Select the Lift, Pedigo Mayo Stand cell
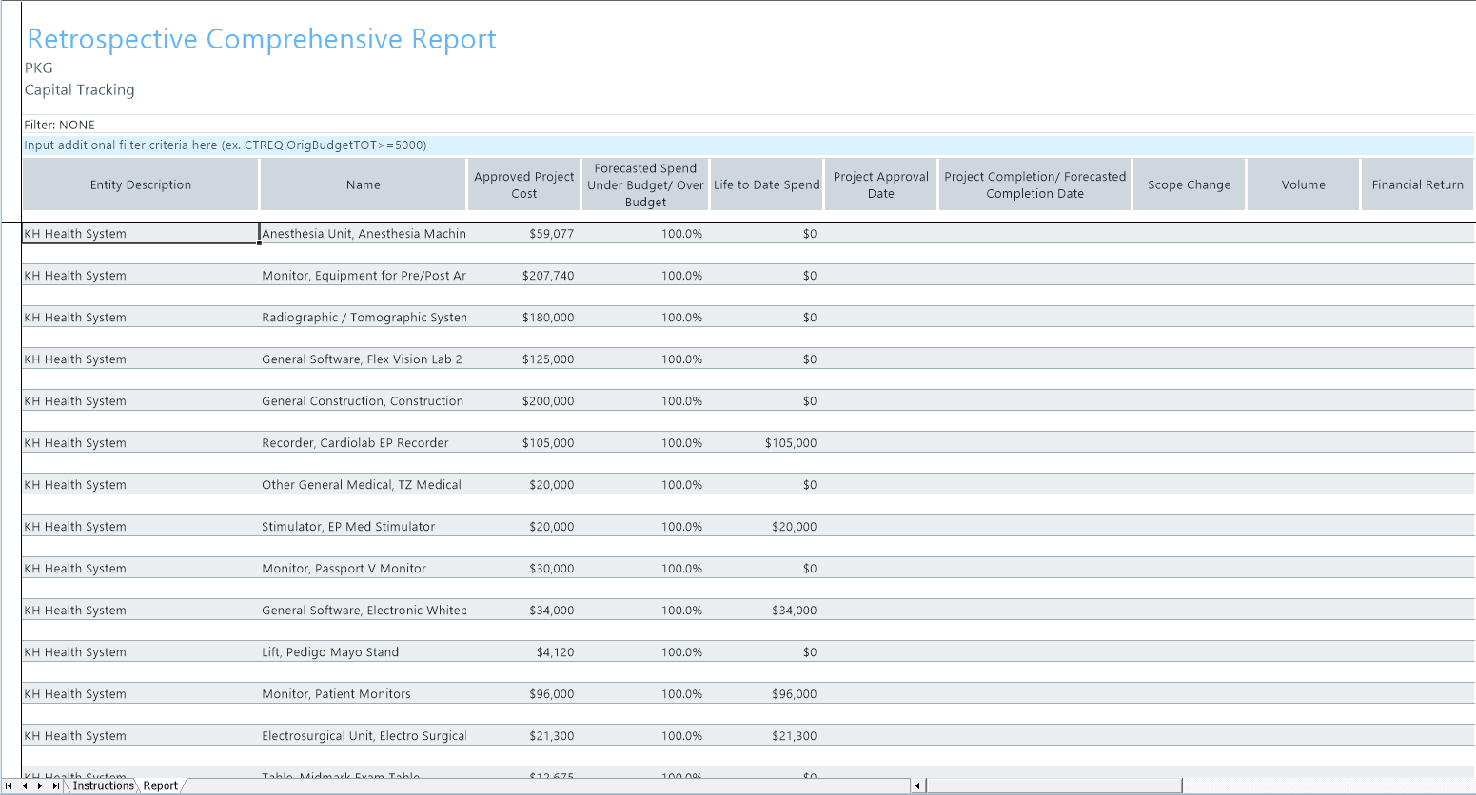The image size is (1476, 795). [330, 652]
